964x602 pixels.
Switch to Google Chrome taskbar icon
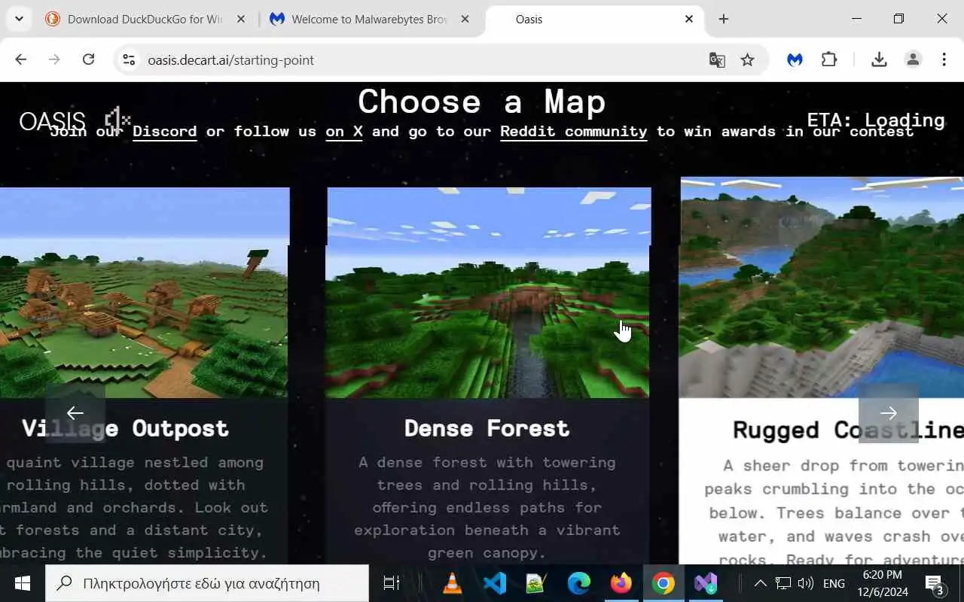coord(663,583)
